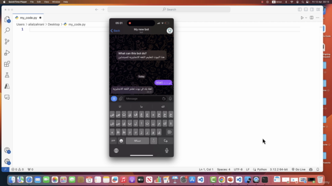Tap the keyboard space bar
The height and width of the screenshot is (186, 332).
pyautogui.click(x=137, y=141)
